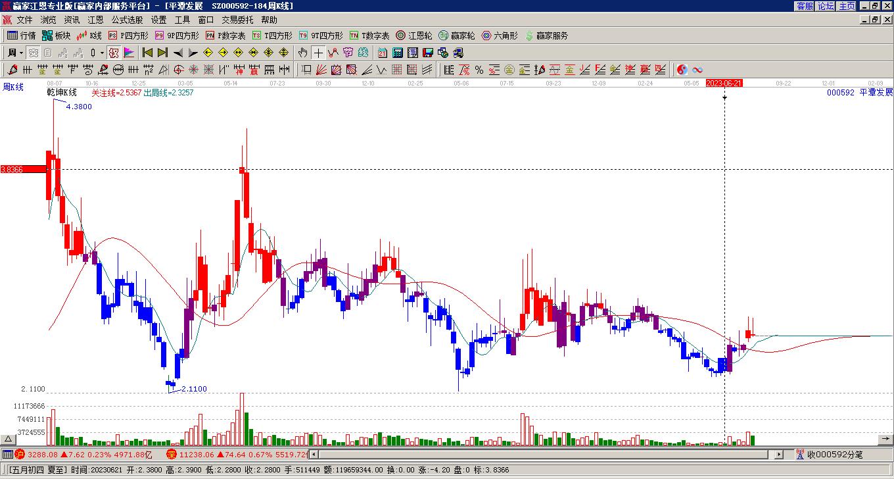894x479 pixels.
Task: Open the T数字表 tool
Action: pyautogui.click(x=369, y=36)
